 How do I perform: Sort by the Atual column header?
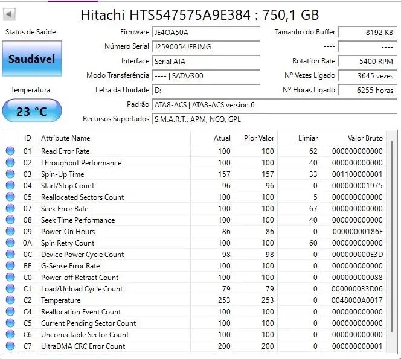point(212,138)
